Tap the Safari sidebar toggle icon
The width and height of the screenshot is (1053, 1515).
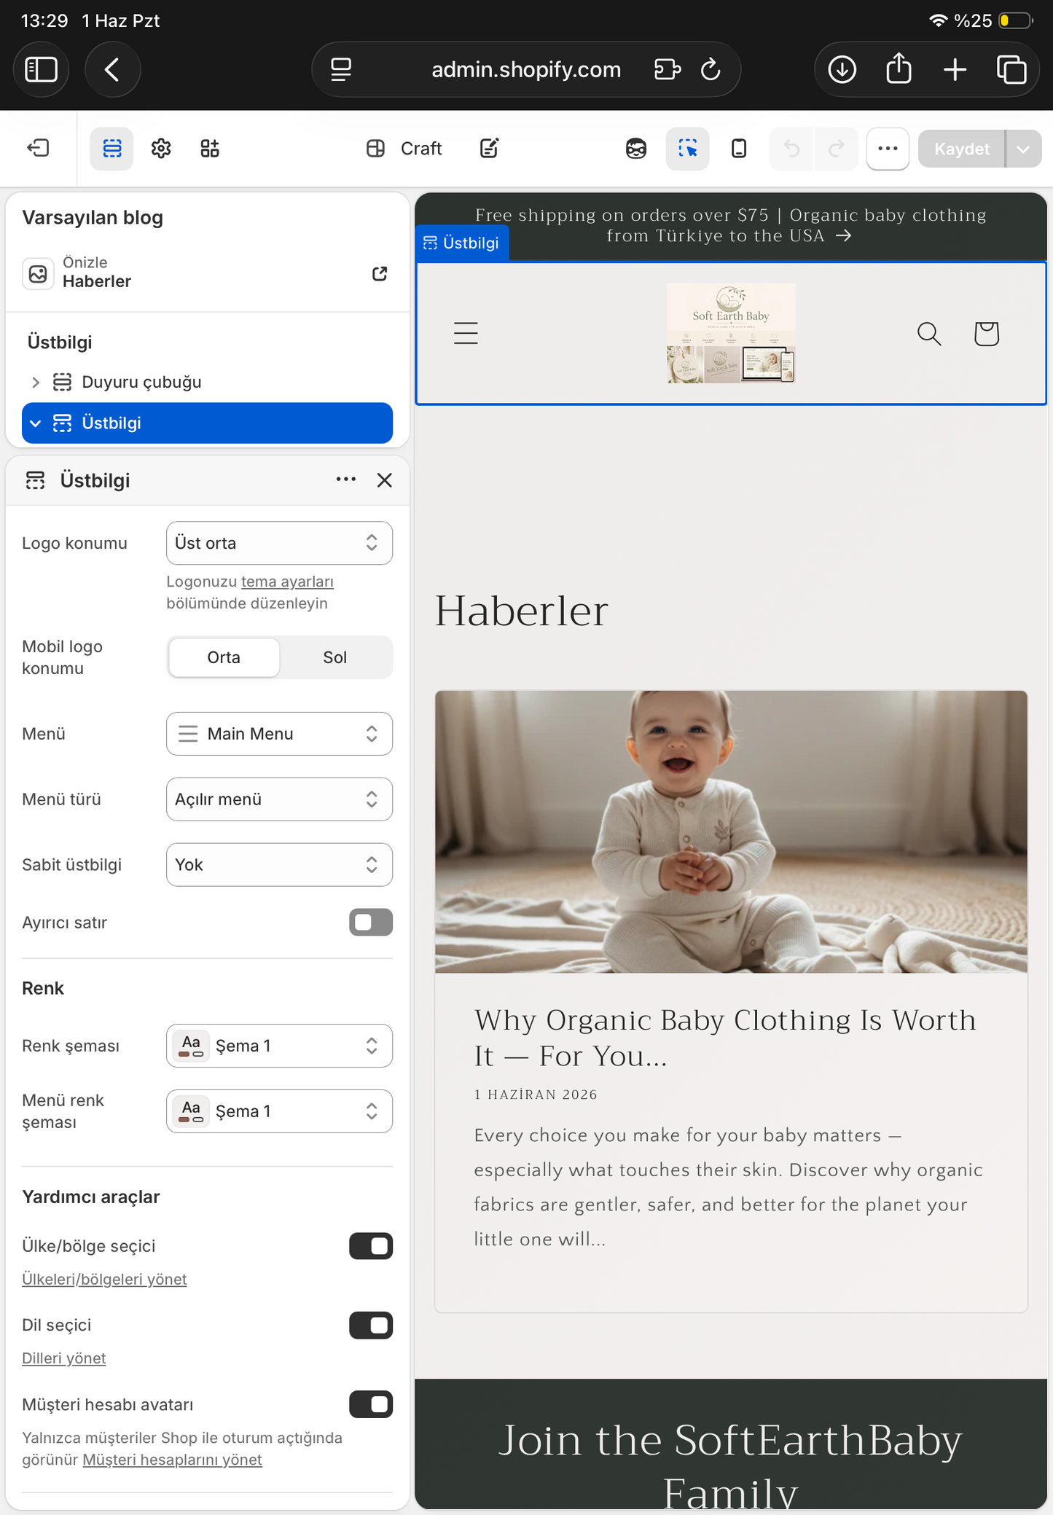pyautogui.click(x=41, y=70)
